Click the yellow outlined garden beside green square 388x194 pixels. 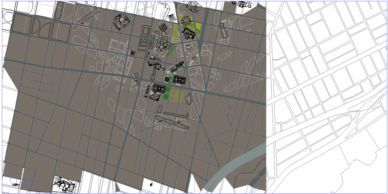pos(175,95)
